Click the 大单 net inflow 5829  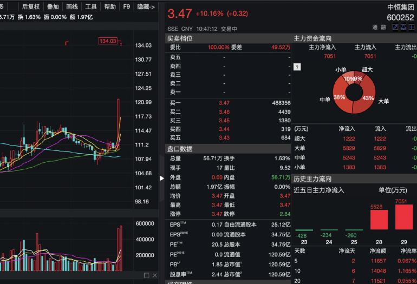(x=349, y=148)
